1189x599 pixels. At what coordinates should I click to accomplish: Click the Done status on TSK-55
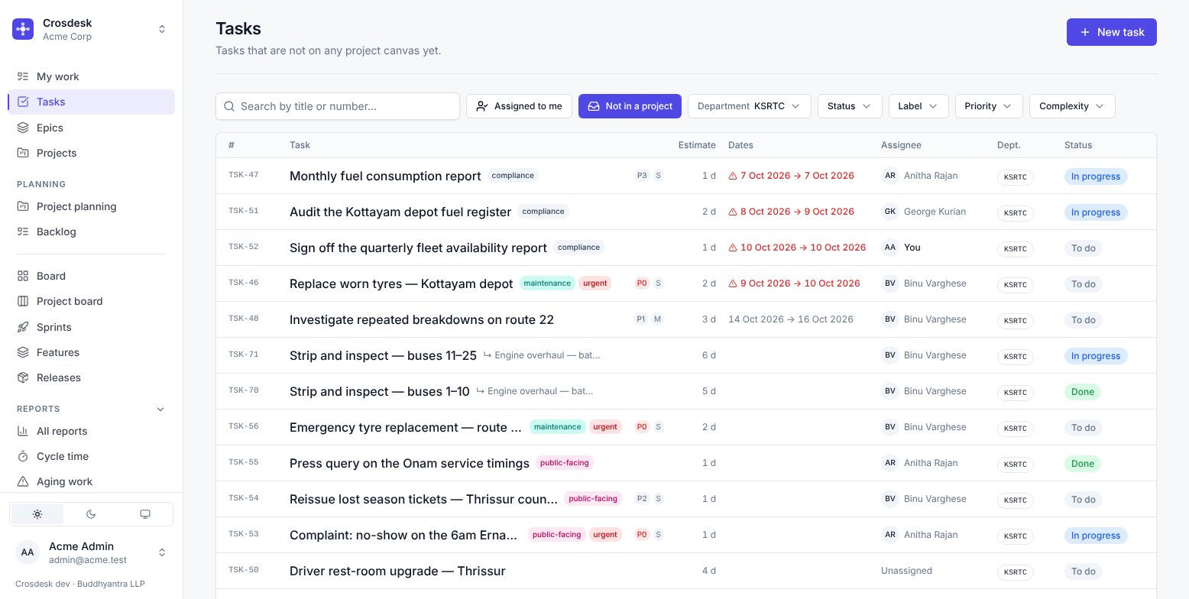pos(1083,464)
